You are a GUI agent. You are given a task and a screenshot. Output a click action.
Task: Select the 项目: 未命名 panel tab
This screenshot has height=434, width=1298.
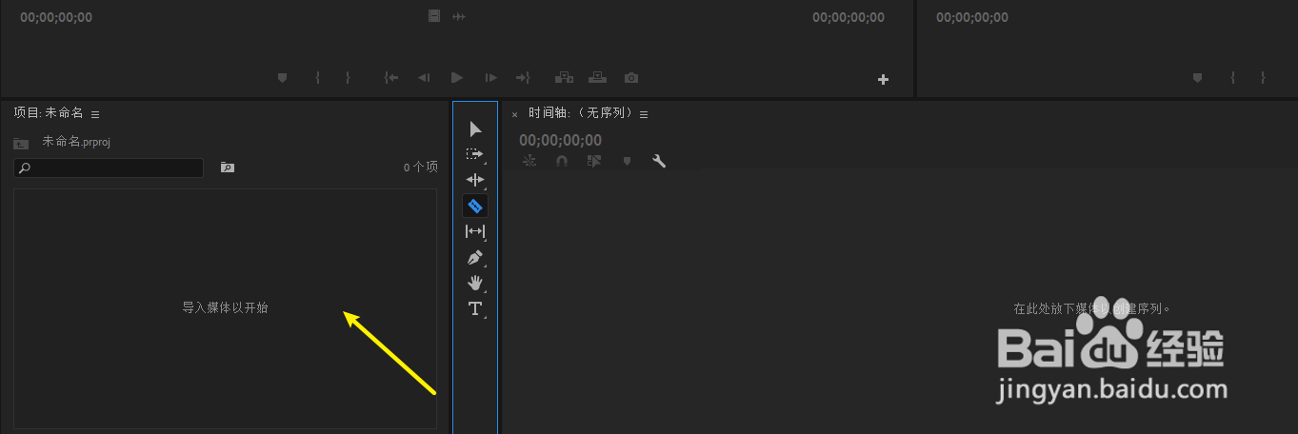(49, 112)
